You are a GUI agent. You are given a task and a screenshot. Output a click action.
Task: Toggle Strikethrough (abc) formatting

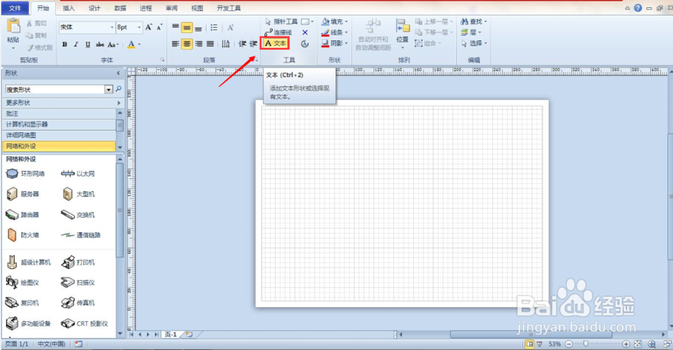point(100,44)
